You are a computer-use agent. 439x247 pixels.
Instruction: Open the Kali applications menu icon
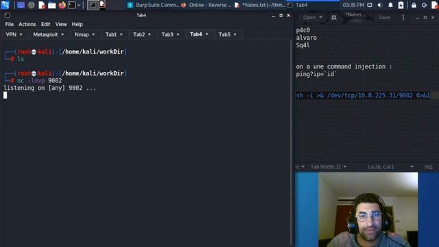coord(5,5)
